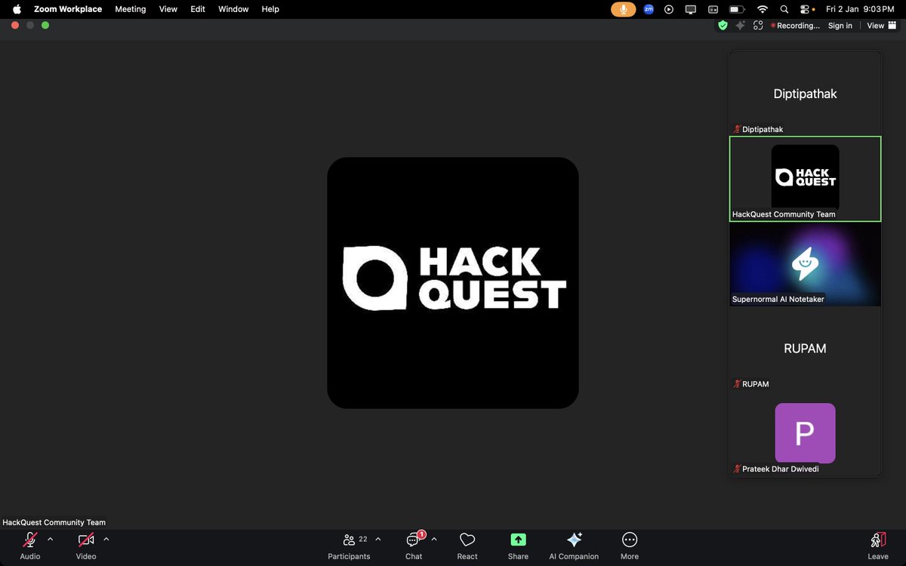Click the muted mic icon beside Prateek Dhar Dwivedi
906x566 pixels.
tap(737, 469)
